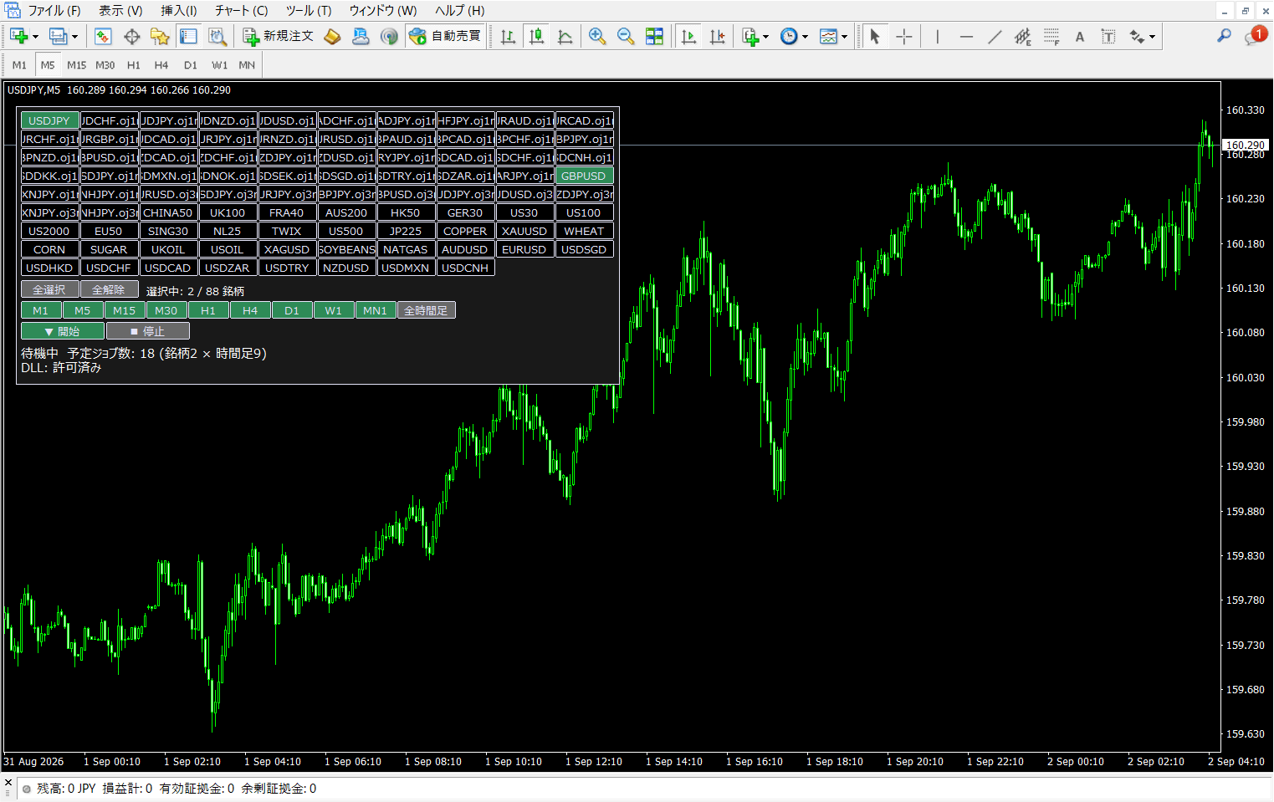Expand the profiles dropdown arrow
The width and height of the screenshot is (1274, 802).
74,37
